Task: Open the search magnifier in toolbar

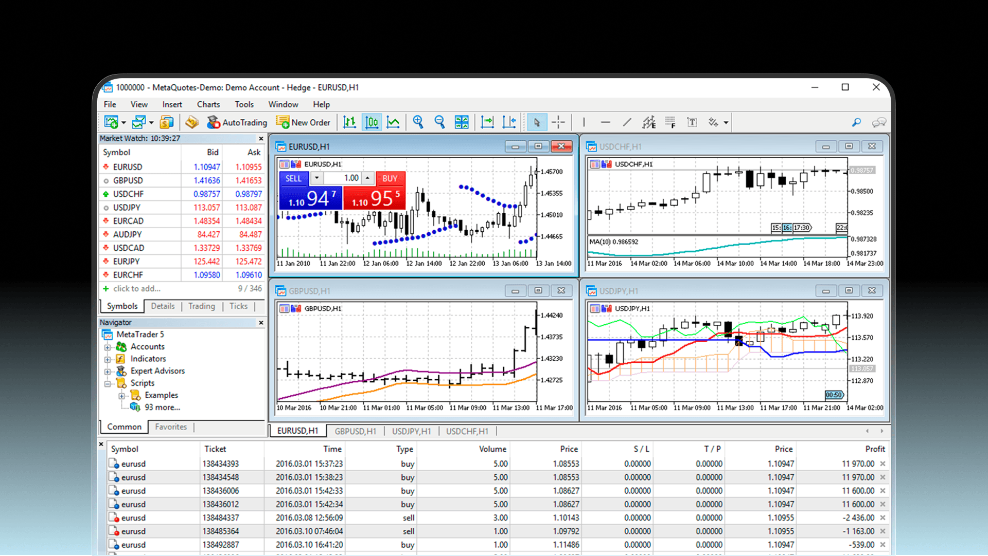Action: 856,122
